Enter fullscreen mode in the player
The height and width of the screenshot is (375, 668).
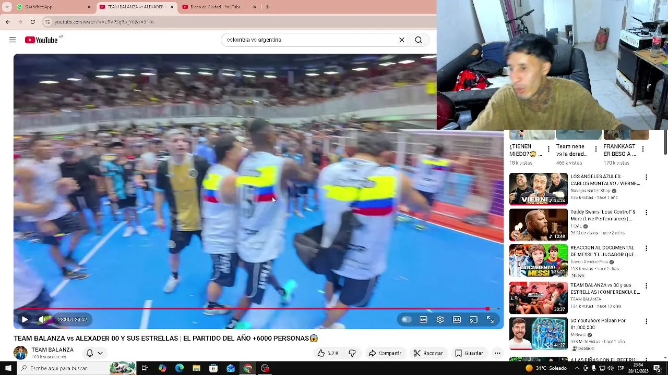(490, 319)
